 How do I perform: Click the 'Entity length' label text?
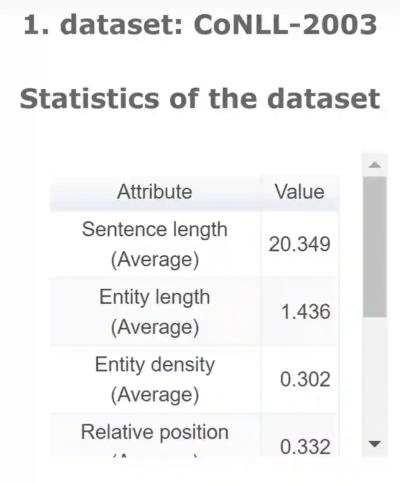[154, 297]
